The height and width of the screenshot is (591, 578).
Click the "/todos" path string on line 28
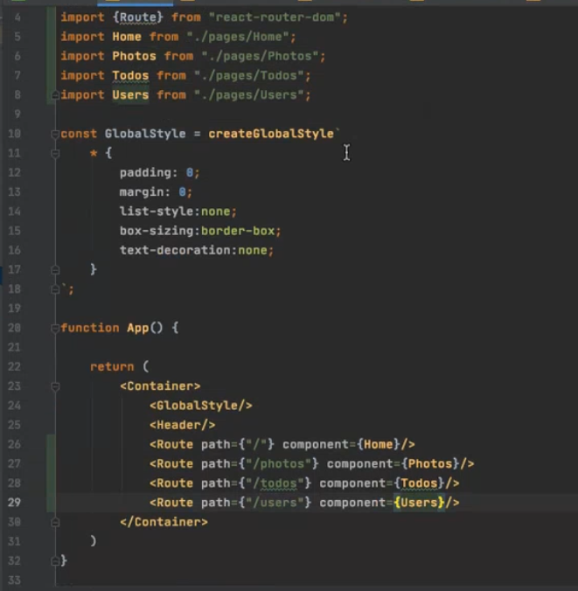(x=275, y=483)
